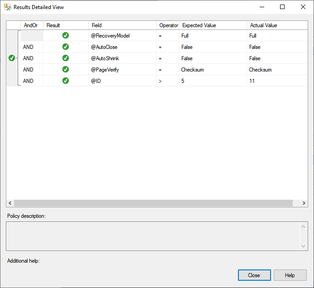The height and width of the screenshot is (288, 314).
Task: Click the down arrow in the Policy description box
Action: pyautogui.click(x=304, y=246)
